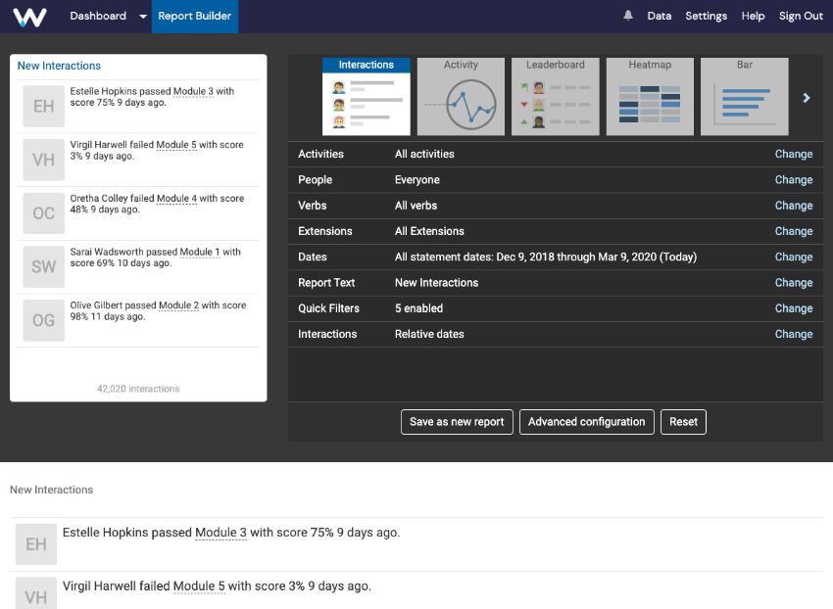Click the Everyone value in People row

(x=417, y=180)
